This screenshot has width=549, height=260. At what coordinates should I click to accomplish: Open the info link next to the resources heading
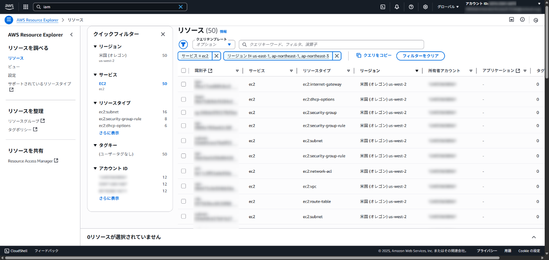click(223, 31)
